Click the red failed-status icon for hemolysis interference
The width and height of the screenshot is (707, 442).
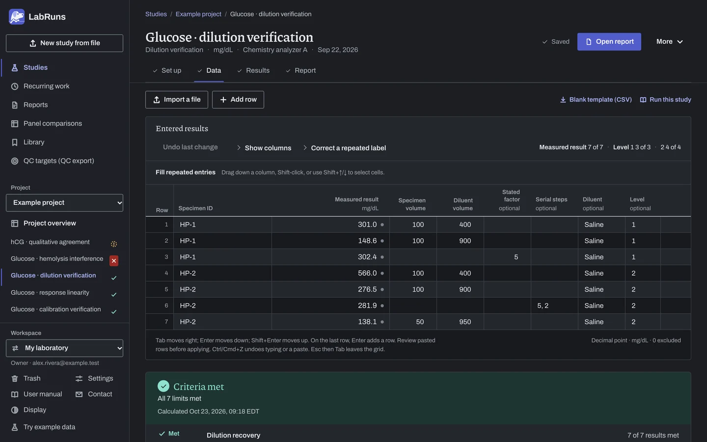114,261
